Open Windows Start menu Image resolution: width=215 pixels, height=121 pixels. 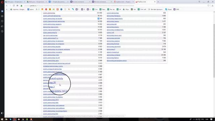tap(2, 119)
